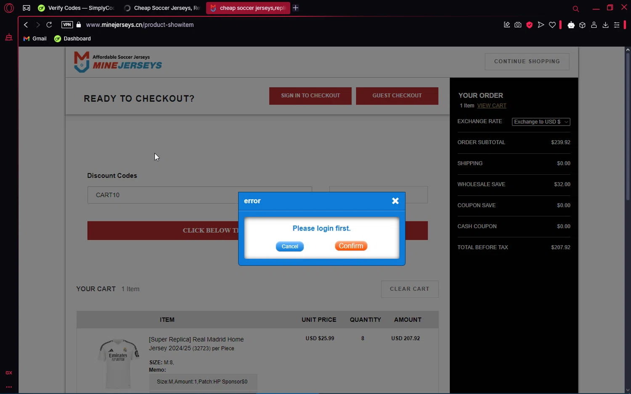Viewport: 631px width, 394px height.
Task: Click the memo text Size:M,Amount:1,Patch:HP Sponsor$0
Action: point(202,382)
